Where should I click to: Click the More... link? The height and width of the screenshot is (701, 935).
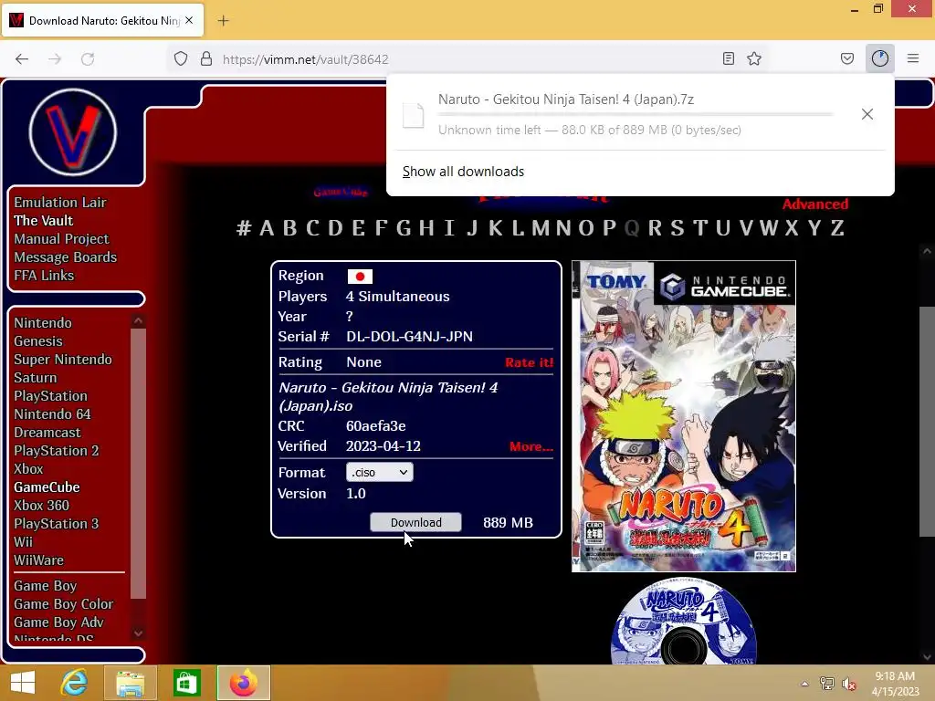coord(531,446)
